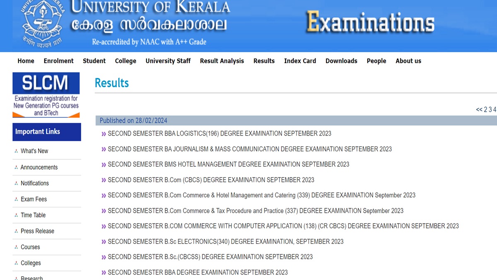The height and width of the screenshot is (280, 497).
Task: Open the Index Card menu
Action: [x=300, y=61]
